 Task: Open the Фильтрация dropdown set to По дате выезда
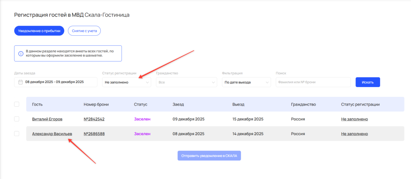246,82
